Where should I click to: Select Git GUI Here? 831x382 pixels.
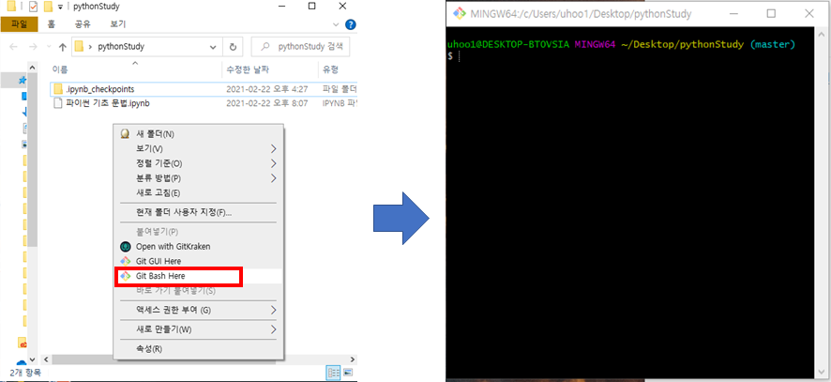pyautogui.click(x=199, y=261)
